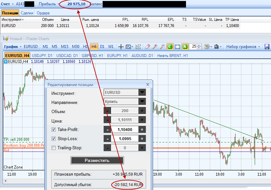Select the eraser tool in chart toolbar

point(148,47)
